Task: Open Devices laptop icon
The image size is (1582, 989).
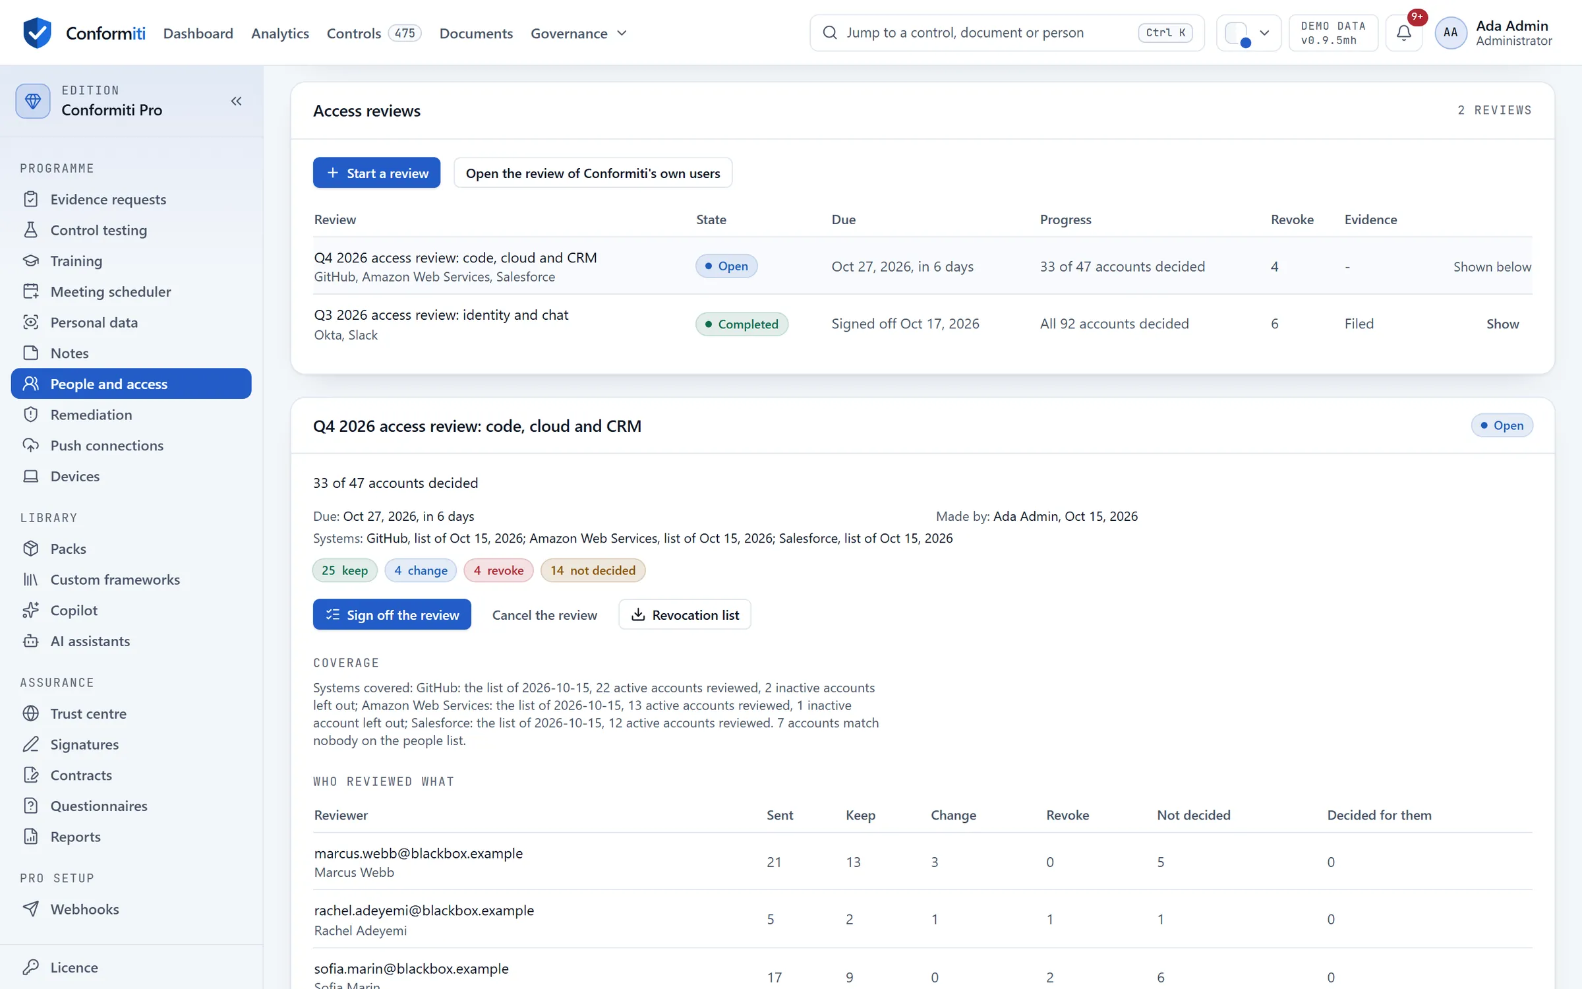Action: pos(30,476)
